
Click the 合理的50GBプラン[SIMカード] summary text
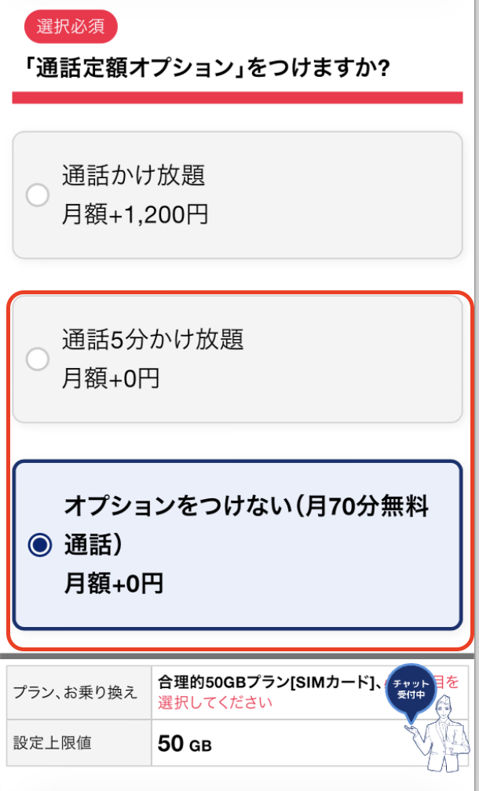coord(263,681)
